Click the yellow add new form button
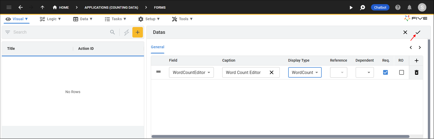 click(137, 32)
